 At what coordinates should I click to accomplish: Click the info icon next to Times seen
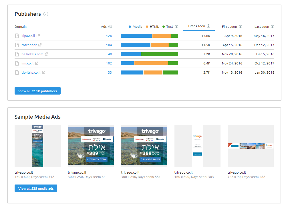[208, 26]
